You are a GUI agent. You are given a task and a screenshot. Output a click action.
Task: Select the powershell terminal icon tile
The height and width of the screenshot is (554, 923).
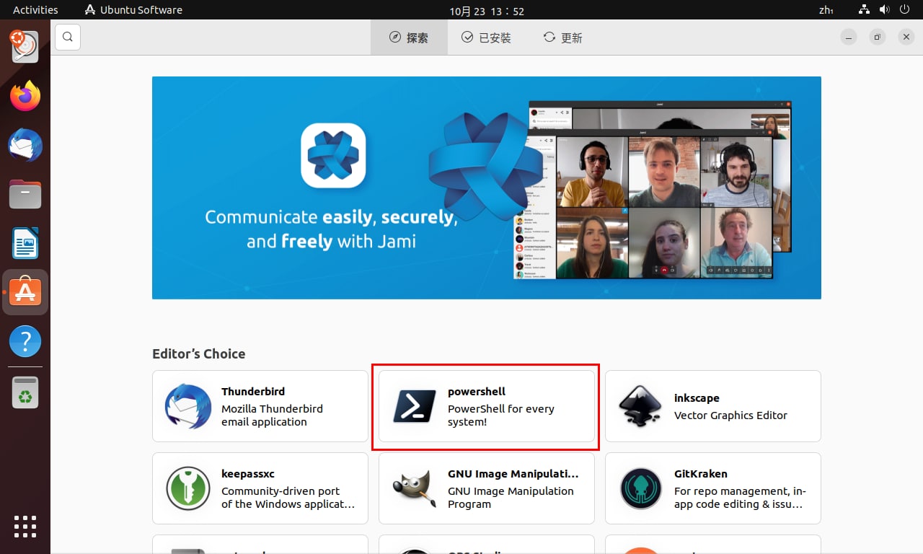(x=415, y=406)
